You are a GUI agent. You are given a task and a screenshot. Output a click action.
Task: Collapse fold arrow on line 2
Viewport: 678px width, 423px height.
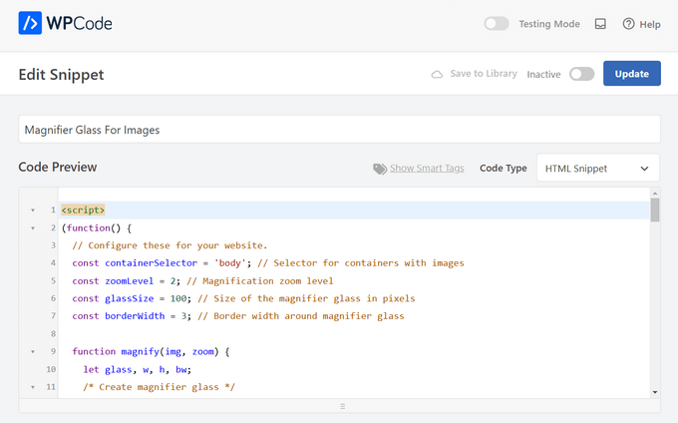[33, 227]
